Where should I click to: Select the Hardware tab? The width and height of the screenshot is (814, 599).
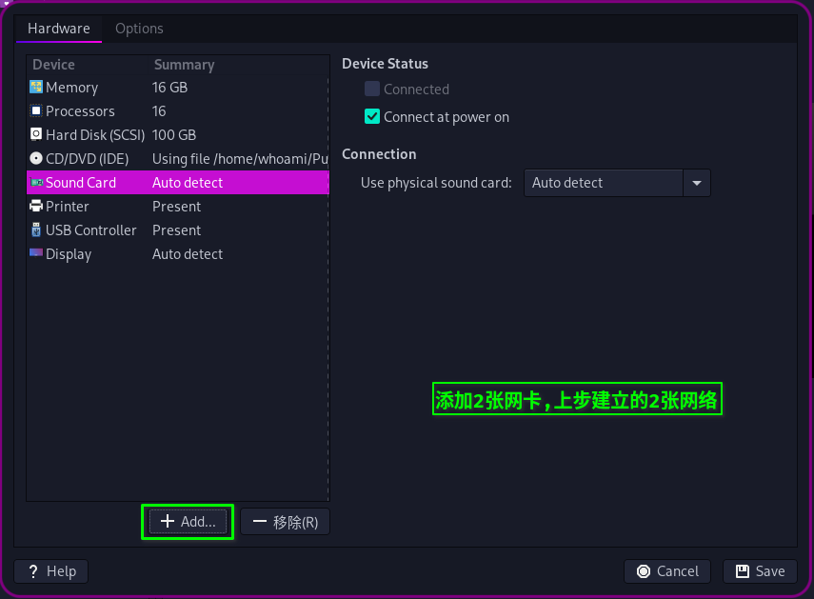(59, 29)
